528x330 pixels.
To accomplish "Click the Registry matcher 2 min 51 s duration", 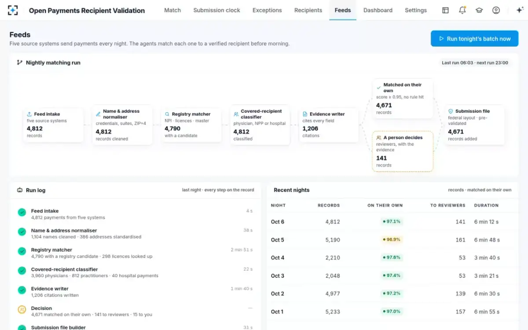I will pos(242,250).
